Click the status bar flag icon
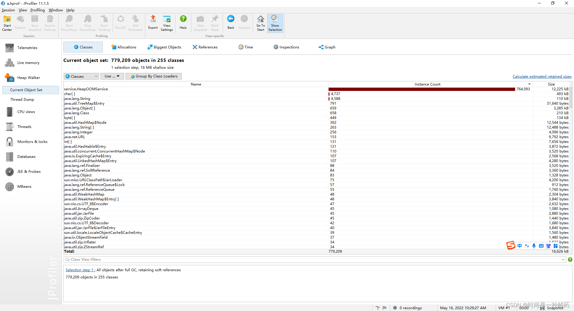574x311 pixels. [x=384, y=308]
